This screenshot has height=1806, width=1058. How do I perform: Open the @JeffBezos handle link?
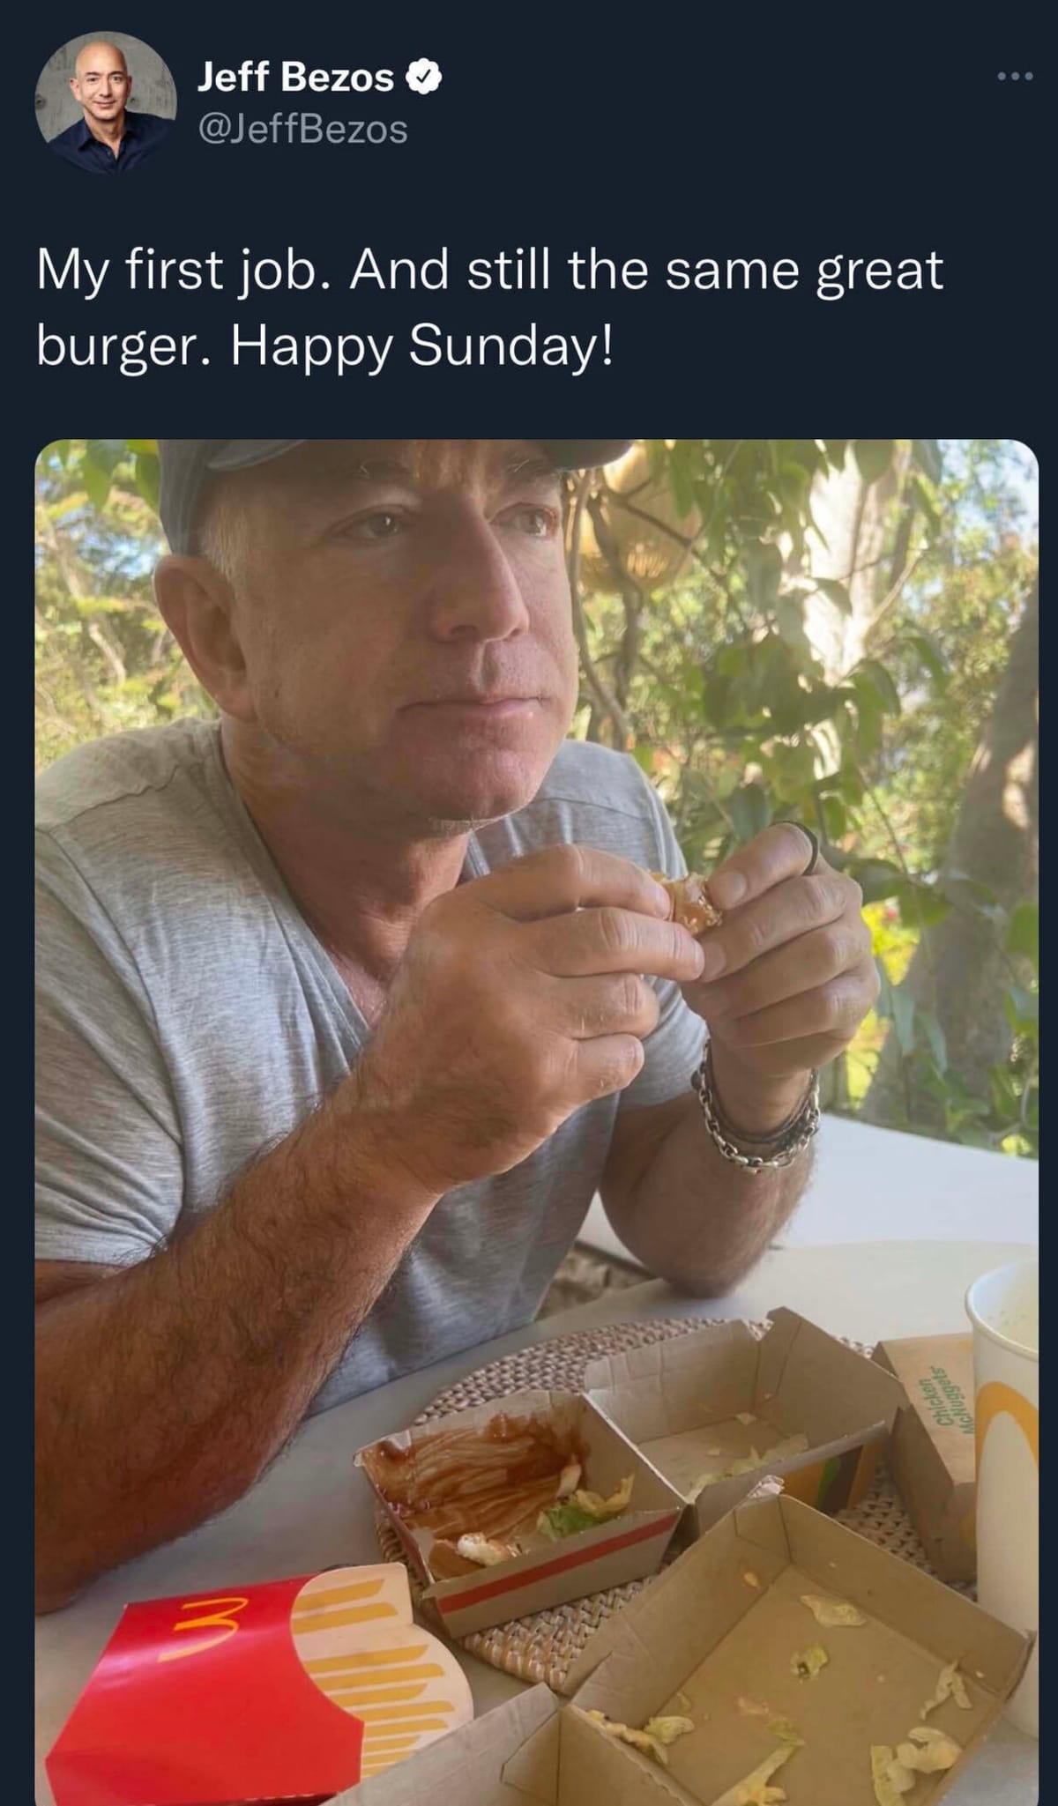tap(302, 130)
